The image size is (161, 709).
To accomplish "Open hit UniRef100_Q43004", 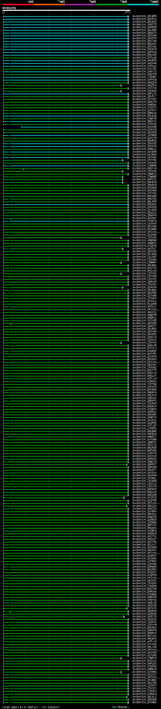I will 144,146.
